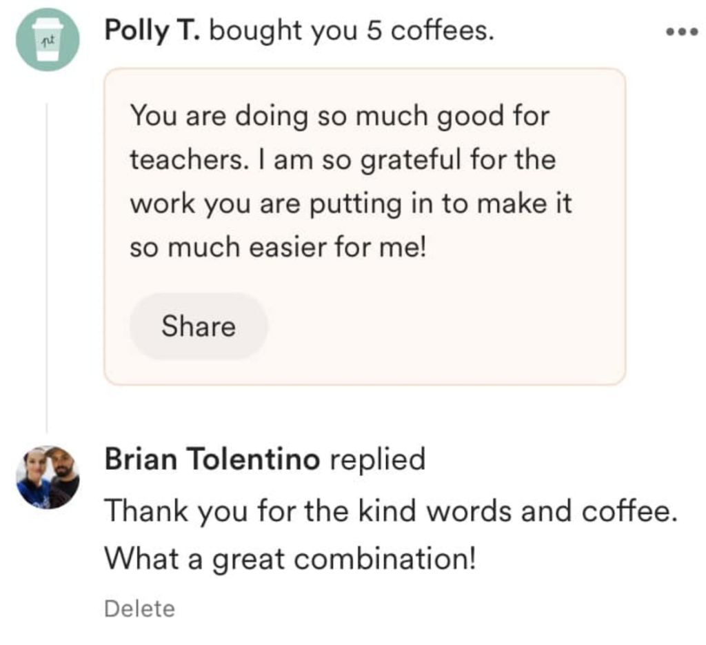This screenshot has height=645, width=706.
Task: Open Polly T.'s supporter name
Action: tap(152, 32)
